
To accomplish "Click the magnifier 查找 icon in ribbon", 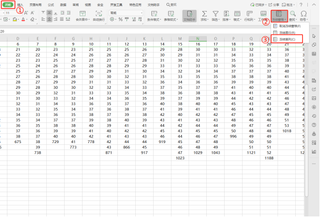I will tap(293, 14).
